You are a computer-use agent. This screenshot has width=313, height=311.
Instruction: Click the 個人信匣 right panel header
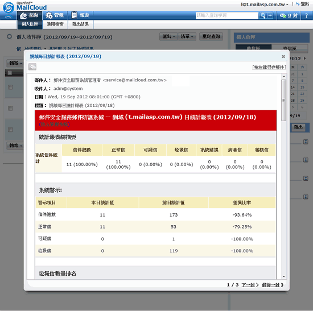tap(271, 38)
